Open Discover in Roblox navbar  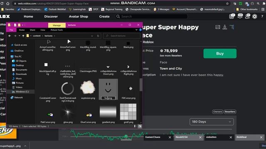(x=51, y=17)
